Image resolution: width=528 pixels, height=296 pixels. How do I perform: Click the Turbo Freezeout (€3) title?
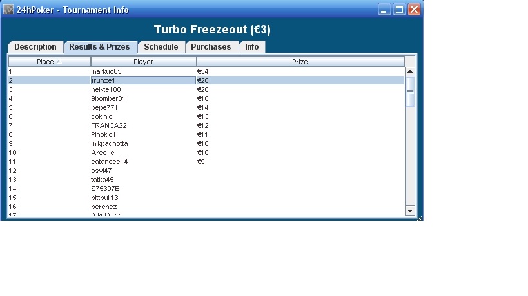(x=212, y=30)
